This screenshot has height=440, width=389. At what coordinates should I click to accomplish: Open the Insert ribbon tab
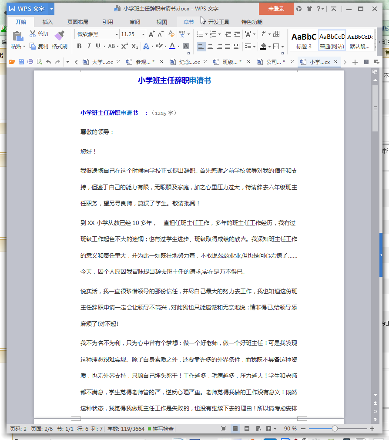click(48, 22)
